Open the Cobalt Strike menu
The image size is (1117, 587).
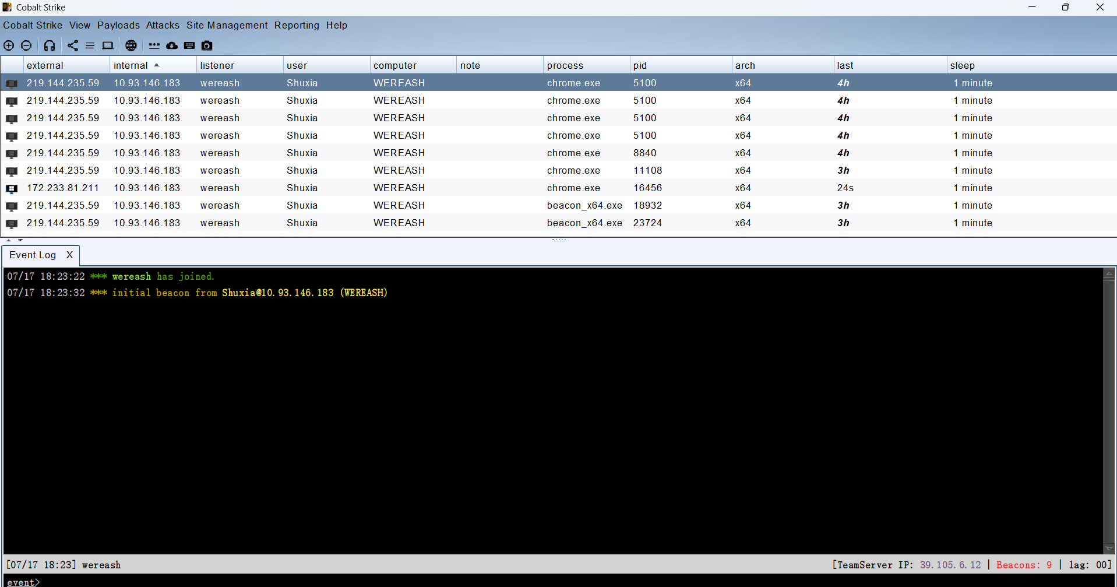coord(33,25)
